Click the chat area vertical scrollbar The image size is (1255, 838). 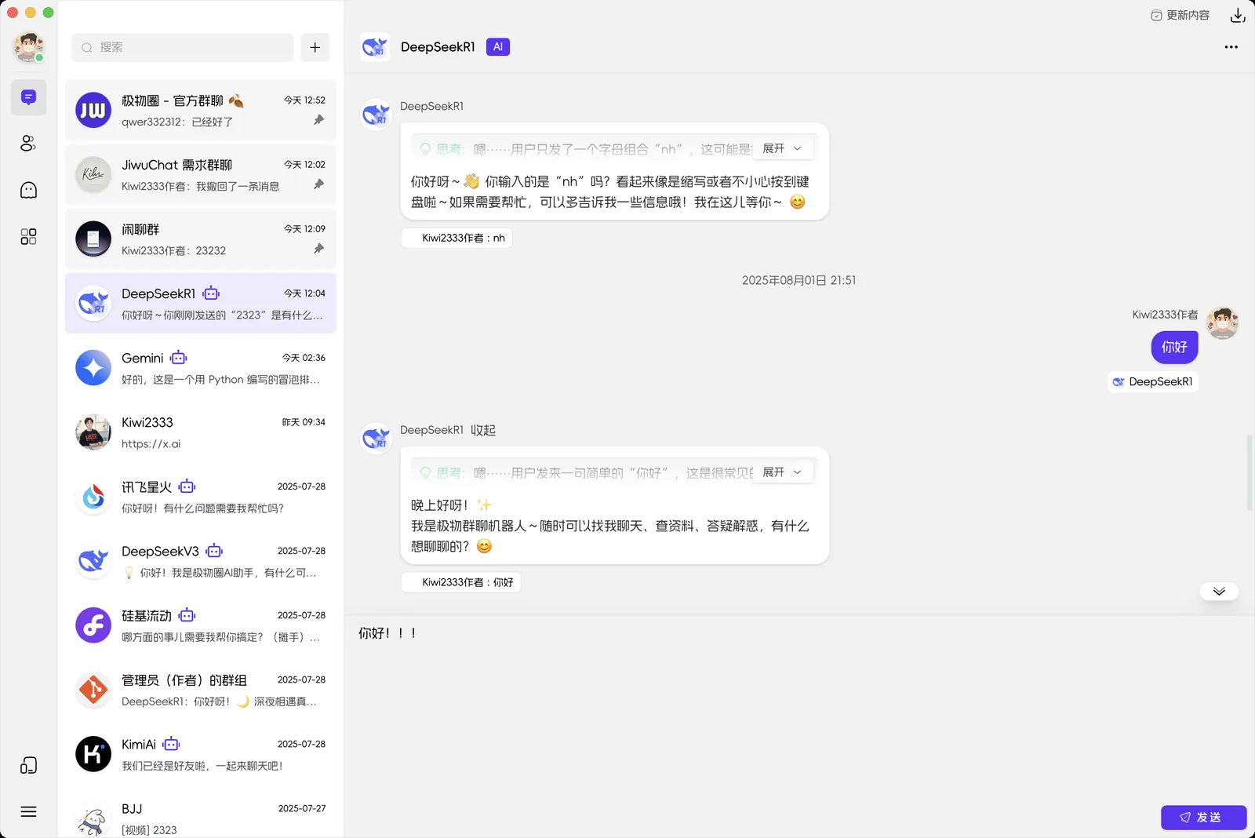1250,472
